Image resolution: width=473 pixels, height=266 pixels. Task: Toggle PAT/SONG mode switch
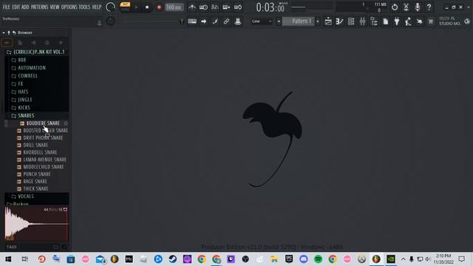[125, 7]
